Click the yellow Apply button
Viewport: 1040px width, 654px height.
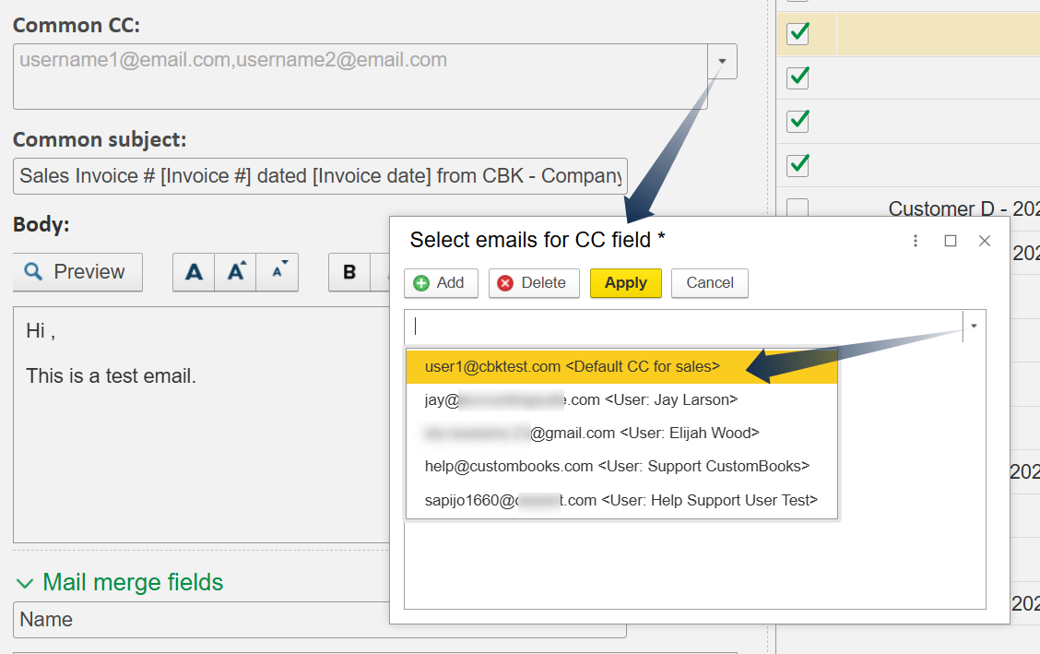tap(625, 283)
